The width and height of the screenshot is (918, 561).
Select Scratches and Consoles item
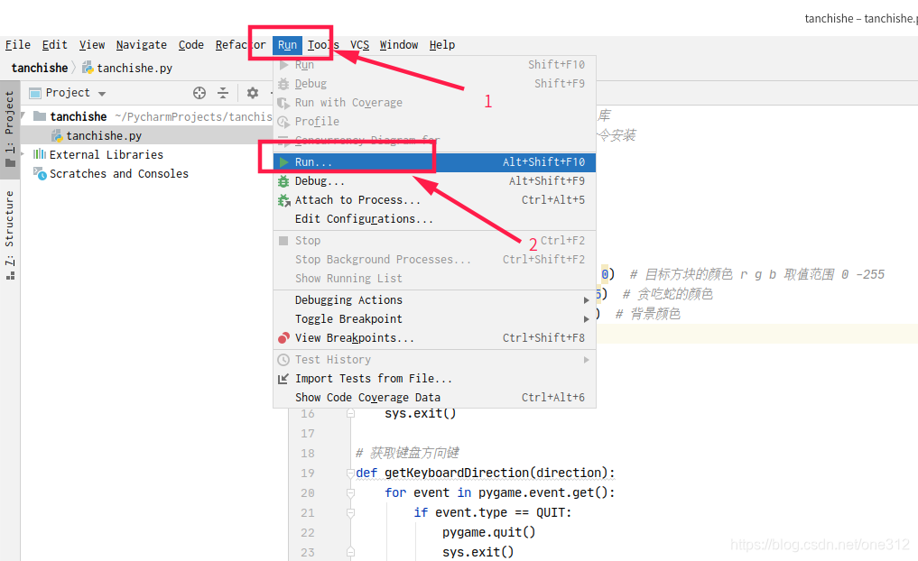point(119,174)
